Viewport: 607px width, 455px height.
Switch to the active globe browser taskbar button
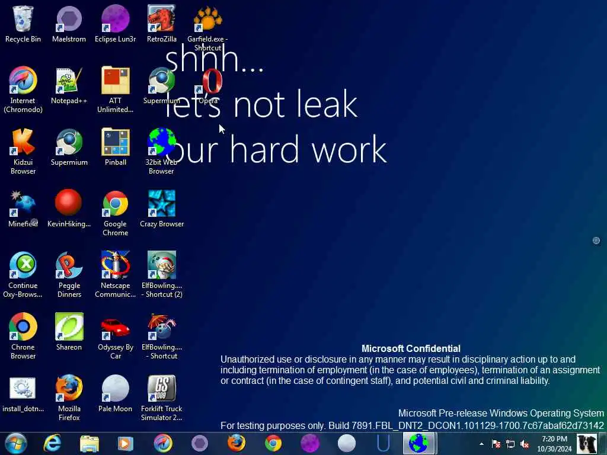tap(420, 443)
